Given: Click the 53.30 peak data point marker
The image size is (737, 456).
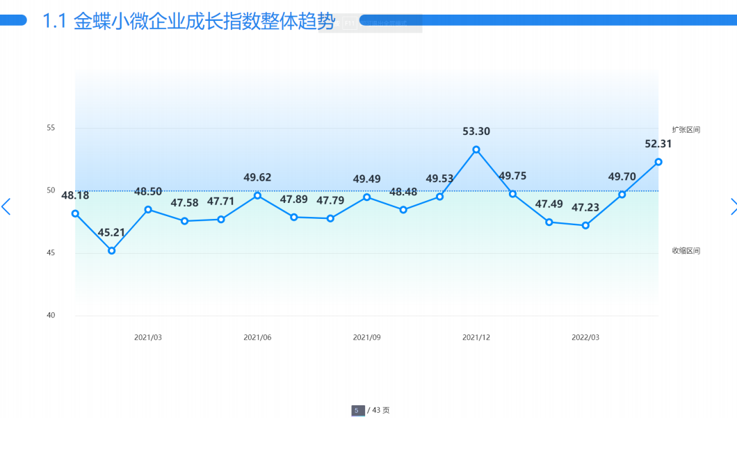Looking at the screenshot, I should coord(476,149).
